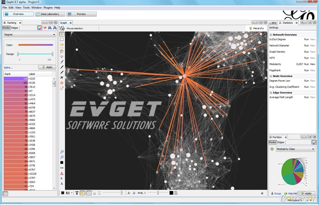Open the Window menu

pos(36,7)
